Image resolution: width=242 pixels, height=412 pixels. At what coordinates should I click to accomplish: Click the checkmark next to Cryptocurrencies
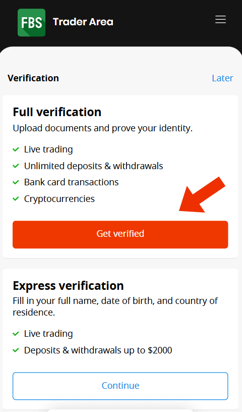tap(16, 199)
